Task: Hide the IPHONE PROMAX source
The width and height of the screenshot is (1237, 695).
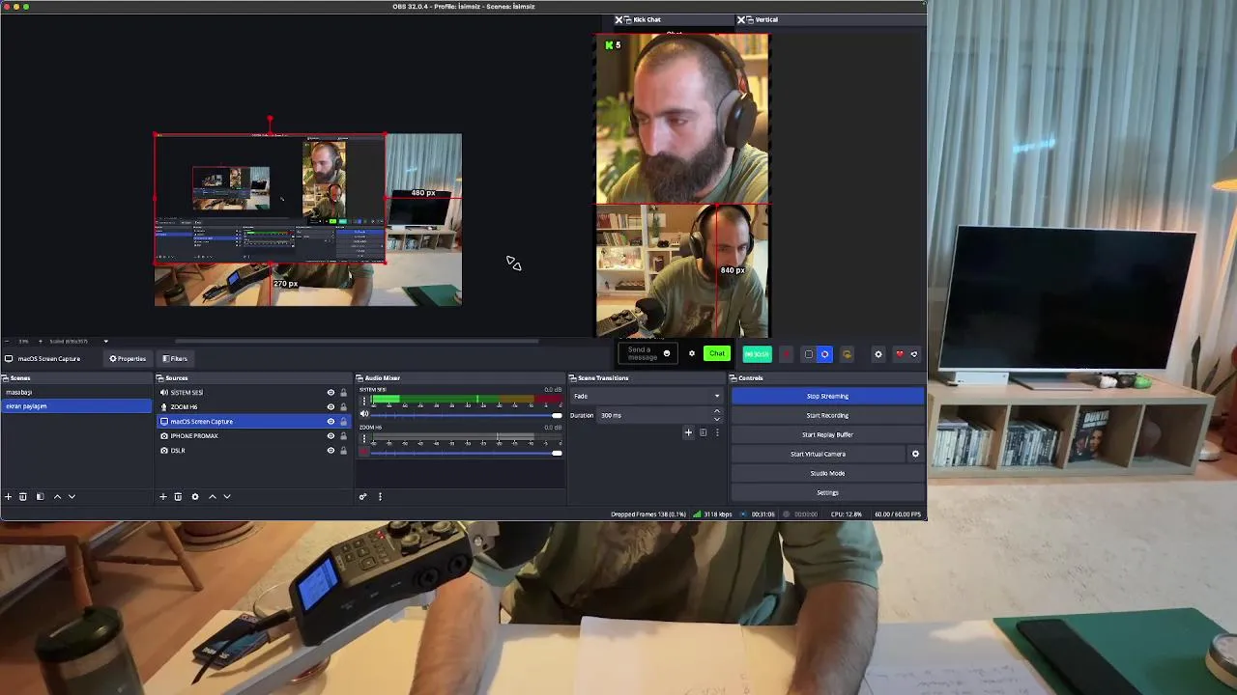Action: point(331,436)
